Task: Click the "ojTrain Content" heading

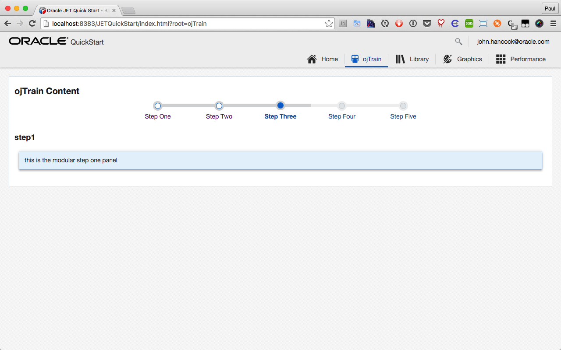Action: tap(47, 91)
